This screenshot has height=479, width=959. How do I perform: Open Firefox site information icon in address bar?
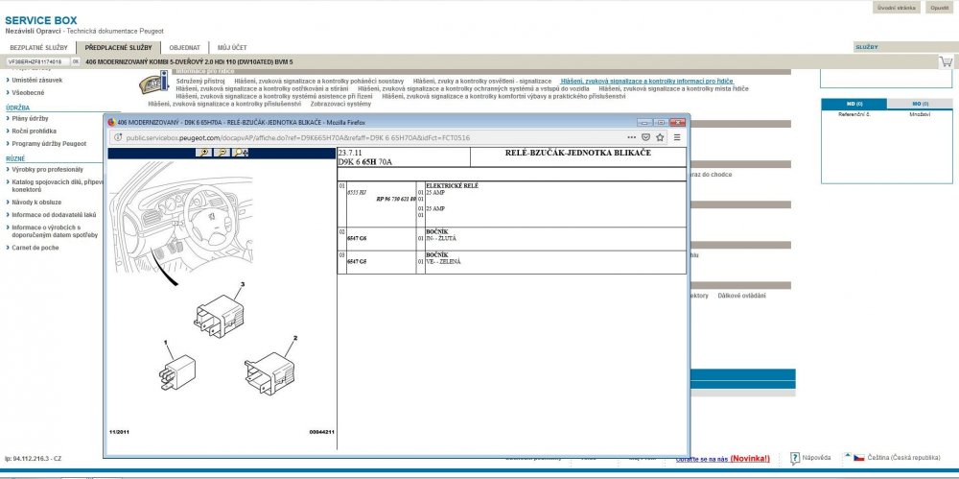pyautogui.click(x=117, y=138)
